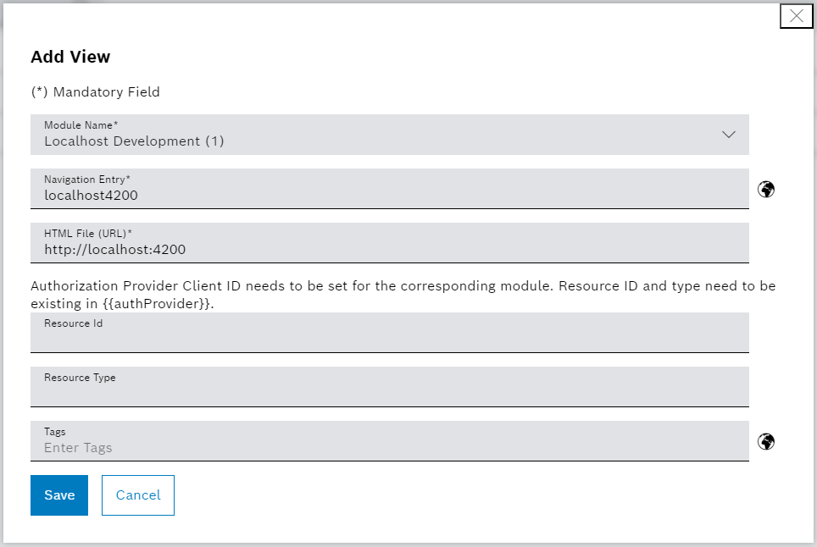The height and width of the screenshot is (547, 817).
Task: Cancel adding the view
Action: [138, 495]
